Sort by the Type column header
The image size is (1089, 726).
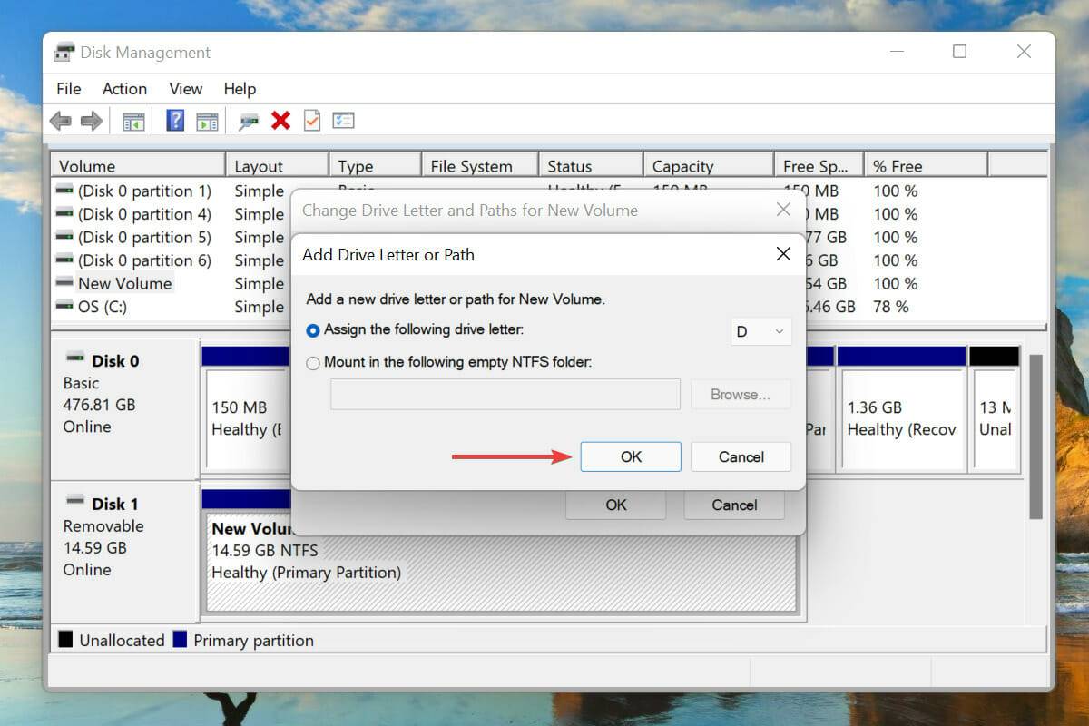375,166
